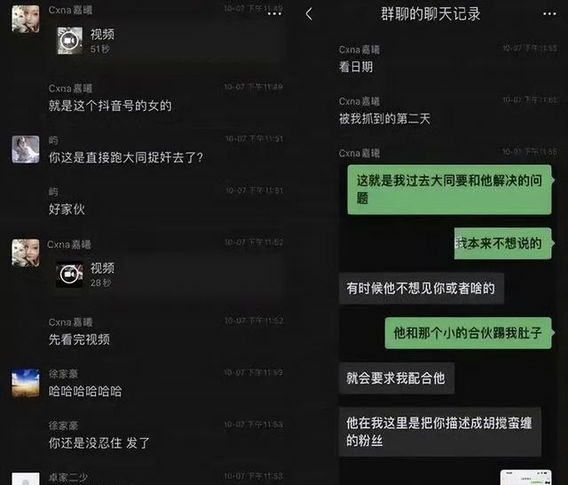Viewport: 568px width, 485px height.
Task: Select the gray bubble 就会要求我配合他
Action: point(397,378)
